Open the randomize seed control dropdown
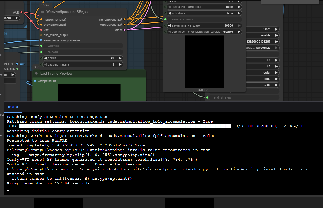 (x=263, y=48)
